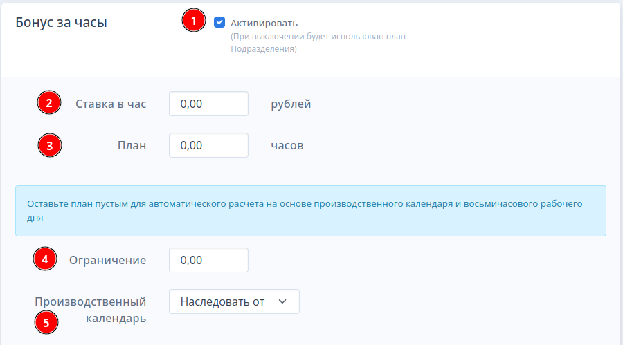Click red marker number 5

pyautogui.click(x=46, y=322)
